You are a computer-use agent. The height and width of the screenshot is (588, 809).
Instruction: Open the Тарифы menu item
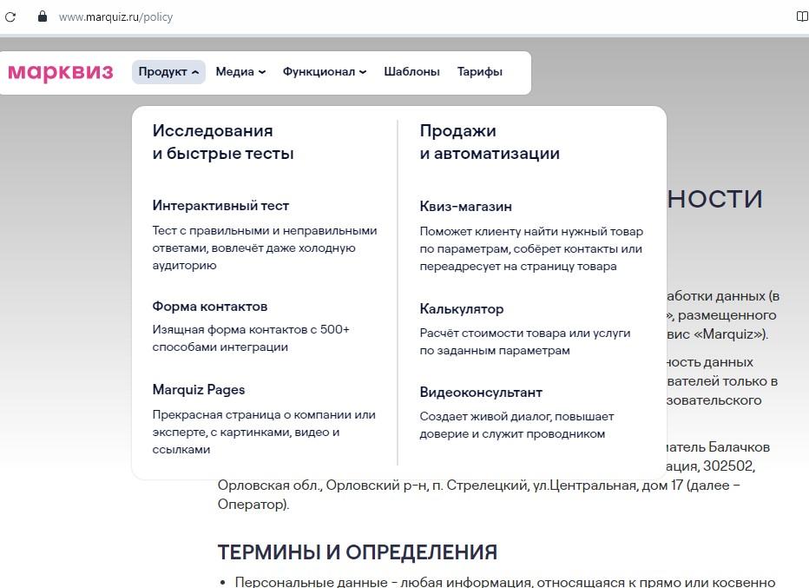pyautogui.click(x=479, y=72)
